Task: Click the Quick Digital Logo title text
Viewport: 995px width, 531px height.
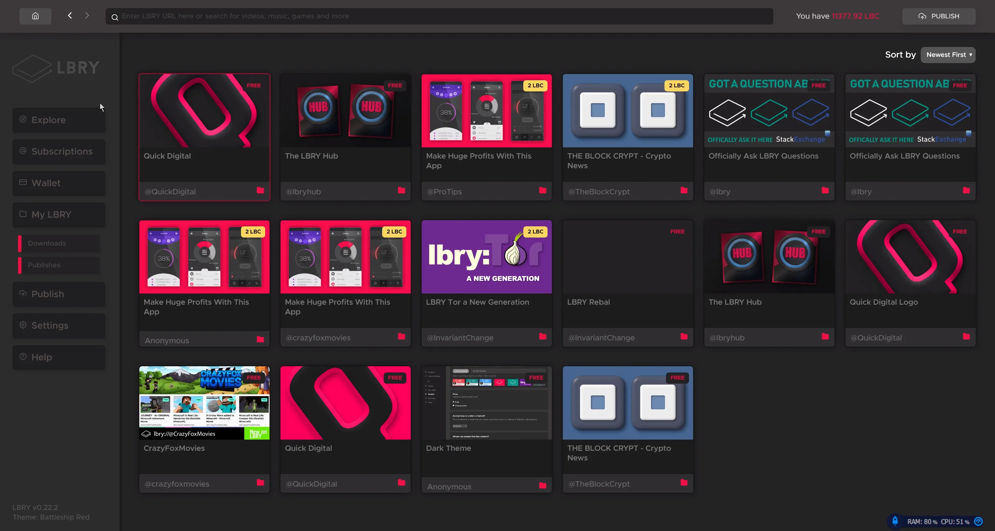Action: coord(883,302)
